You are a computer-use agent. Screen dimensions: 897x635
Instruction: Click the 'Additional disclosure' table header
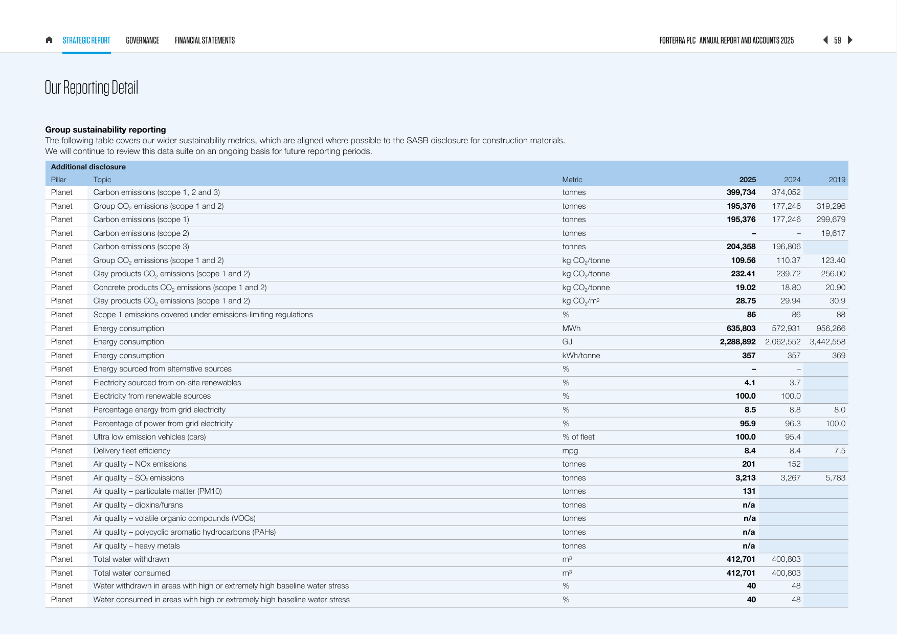pyautogui.click(x=88, y=167)
